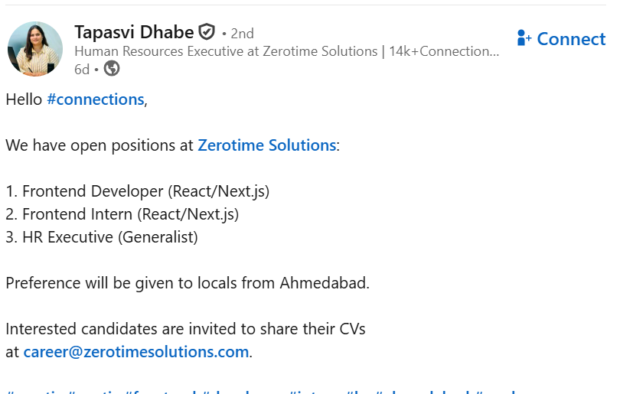The image size is (620, 394).
Task: Click the Frontend Intern position line
Action: [122, 214]
